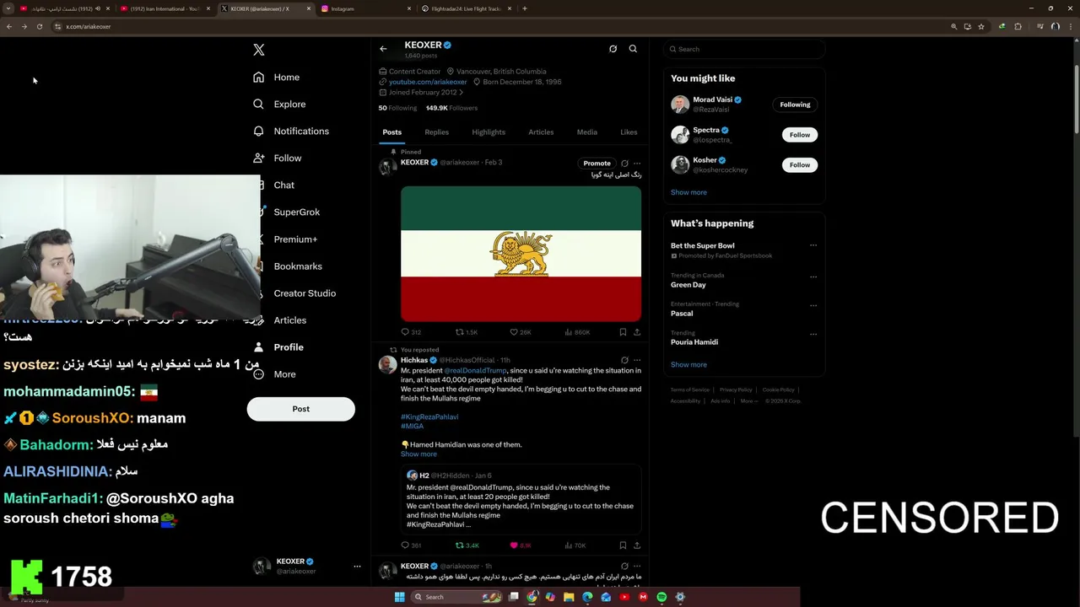Show more under You might like
Image resolution: width=1080 pixels, height=607 pixels.
point(688,192)
